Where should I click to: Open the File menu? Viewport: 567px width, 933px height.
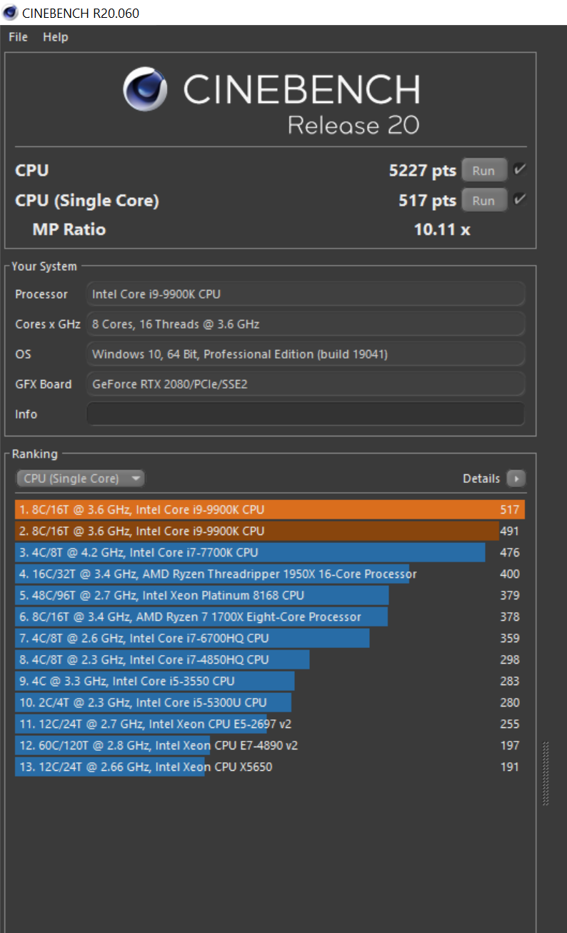(x=18, y=37)
